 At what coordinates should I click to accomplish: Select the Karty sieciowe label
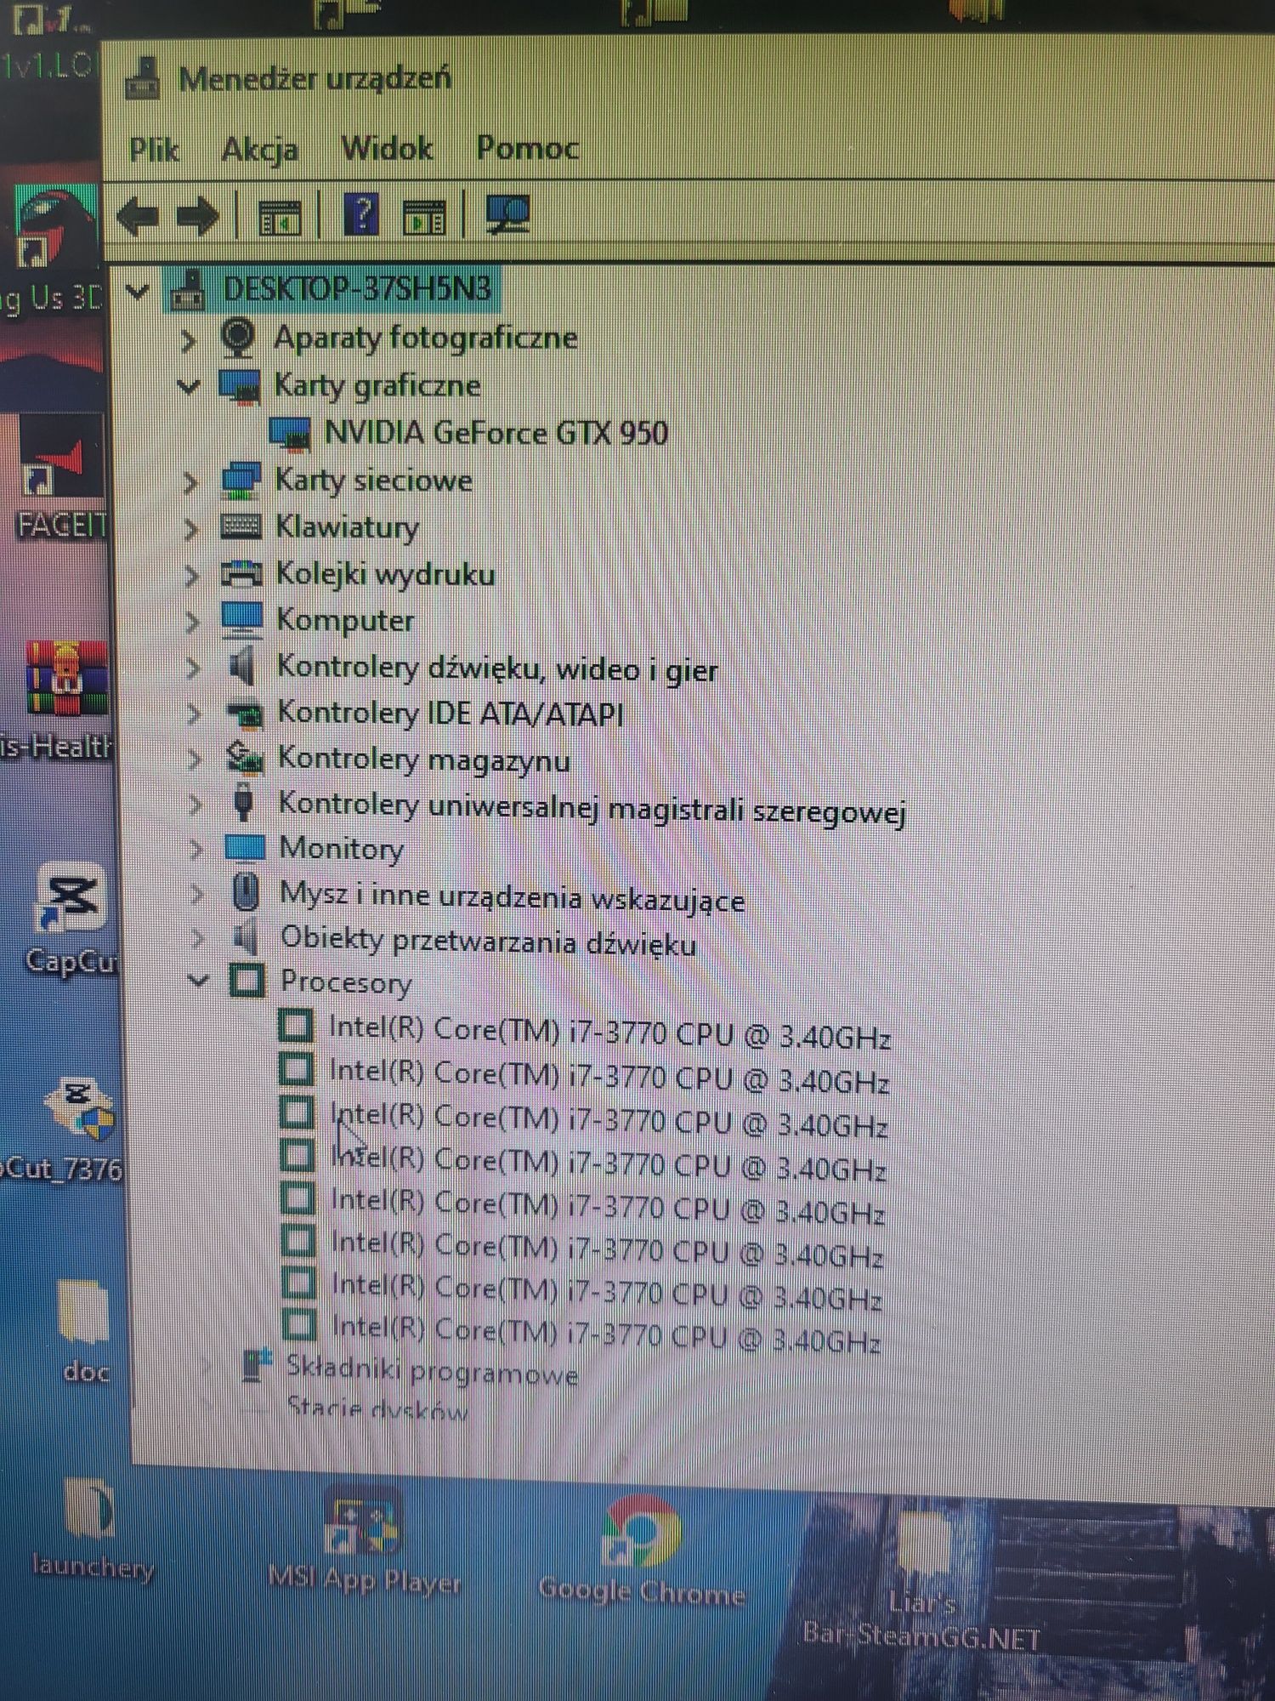tap(373, 481)
